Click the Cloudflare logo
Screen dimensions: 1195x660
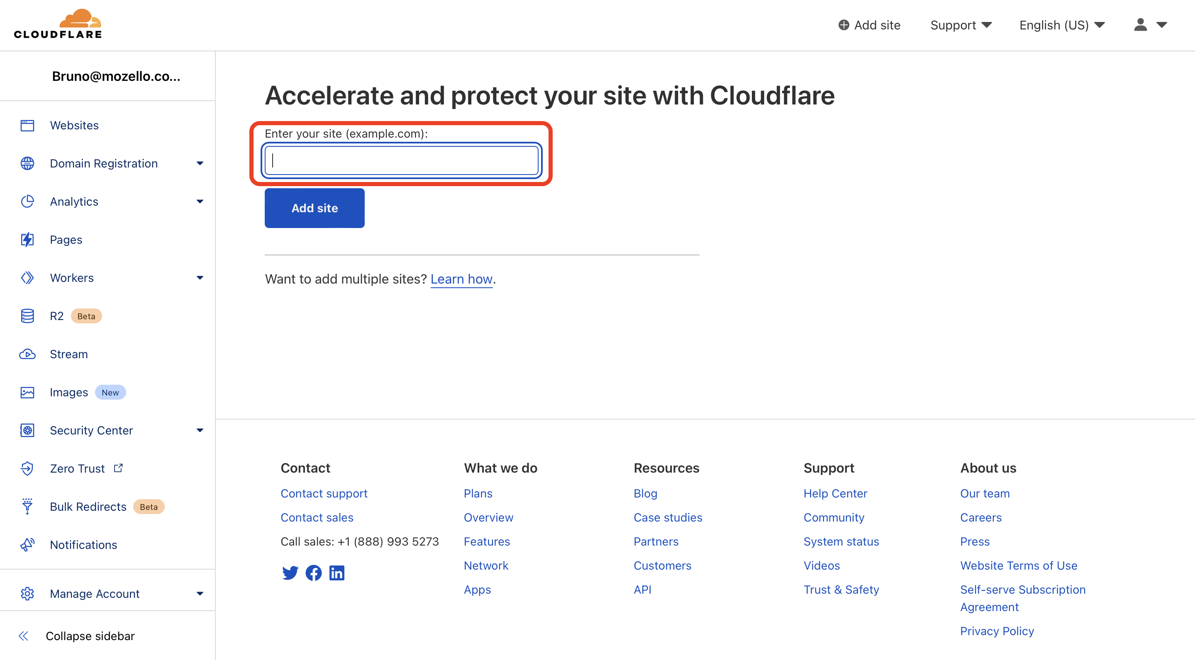pos(58,24)
